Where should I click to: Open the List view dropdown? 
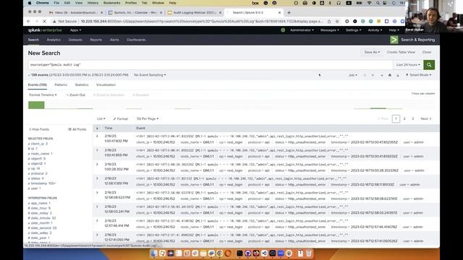tap(101, 118)
